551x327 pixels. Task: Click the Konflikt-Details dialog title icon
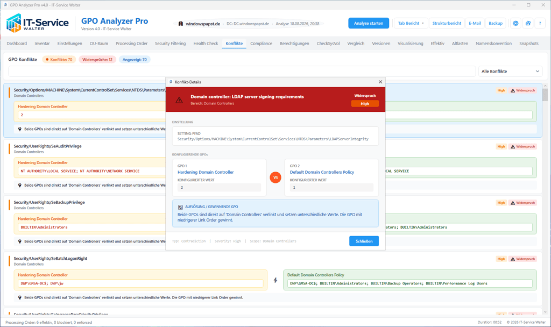[171, 82]
